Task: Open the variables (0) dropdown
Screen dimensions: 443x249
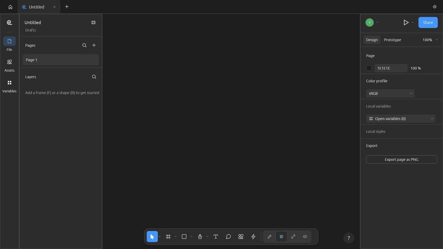Action: click(401, 119)
